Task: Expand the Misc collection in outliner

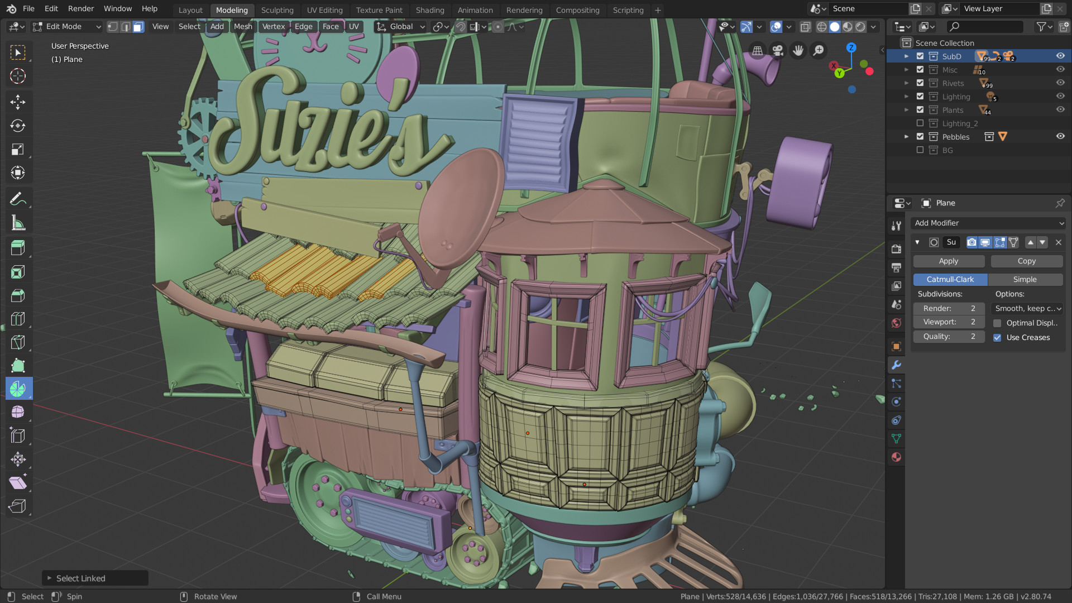Action: [x=907, y=69]
